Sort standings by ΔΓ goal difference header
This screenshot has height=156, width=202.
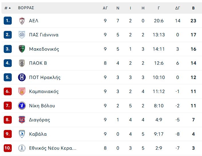(177, 8)
